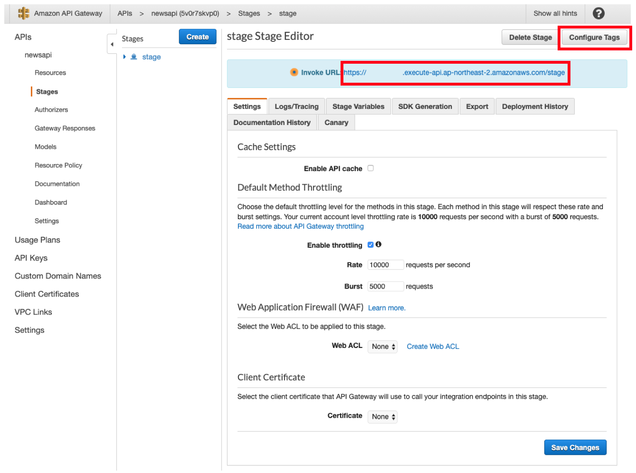The height and width of the screenshot is (473, 636).
Task: Click Stages in the breadcrumb
Action: [x=249, y=13]
